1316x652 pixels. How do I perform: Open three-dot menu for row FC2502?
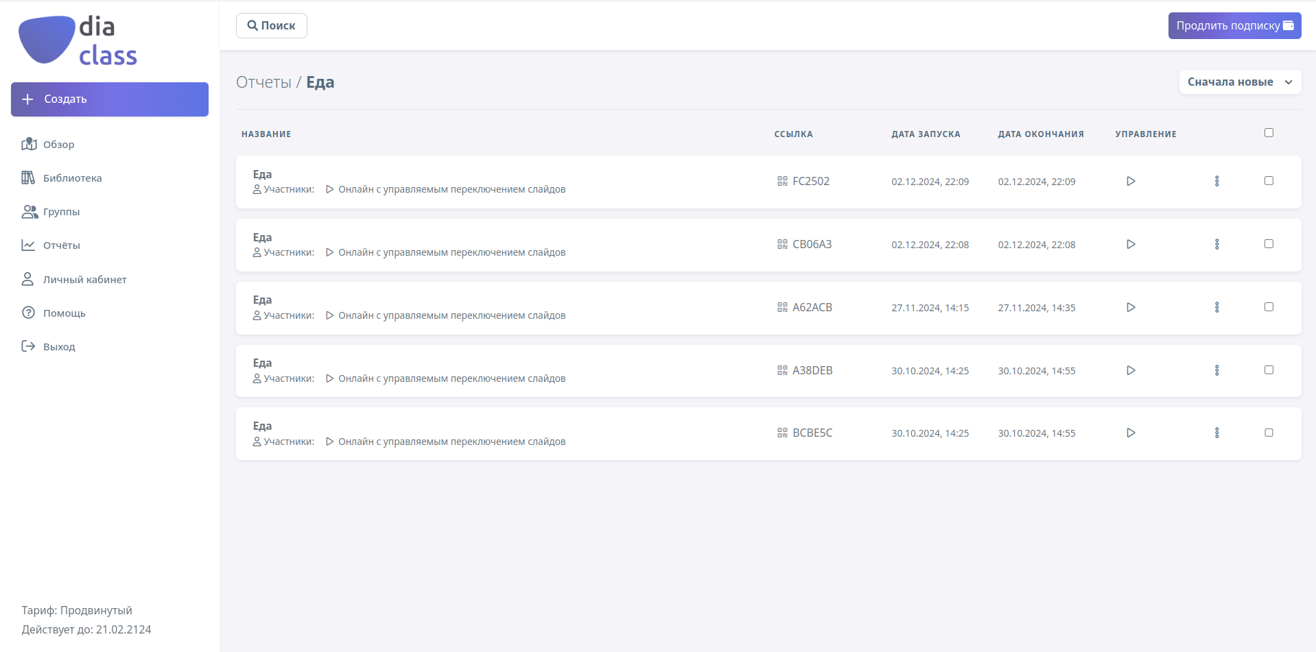pyautogui.click(x=1217, y=181)
